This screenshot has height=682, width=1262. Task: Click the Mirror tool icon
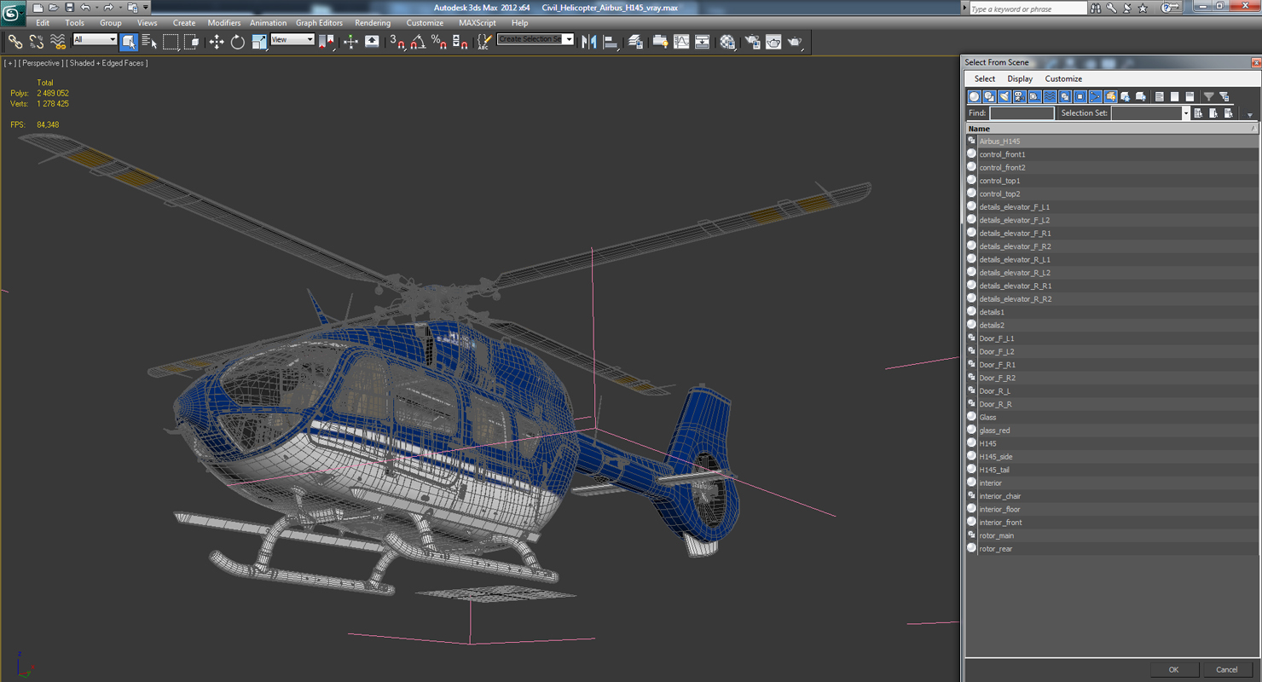(x=588, y=42)
